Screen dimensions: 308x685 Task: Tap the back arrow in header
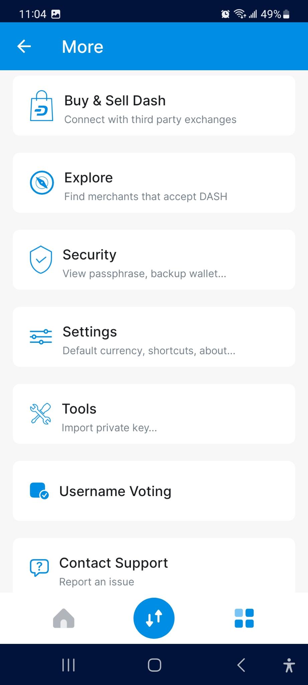(24, 46)
